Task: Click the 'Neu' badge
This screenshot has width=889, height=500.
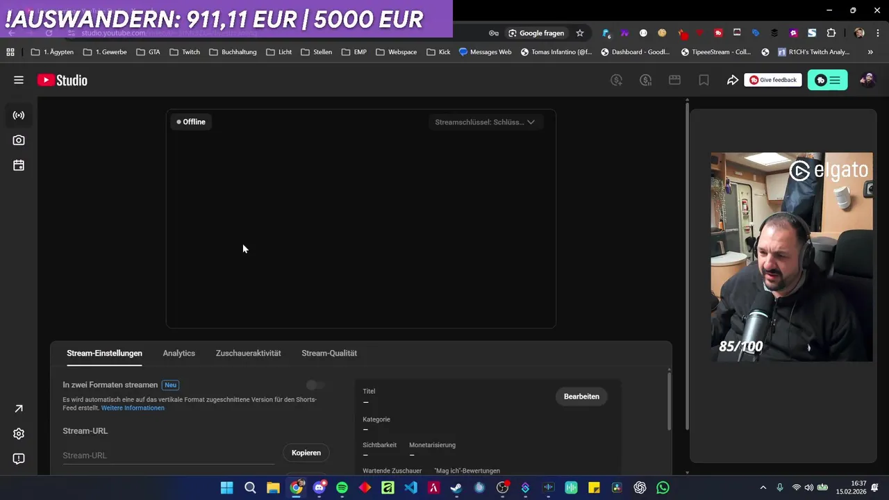Action: click(170, 385)
